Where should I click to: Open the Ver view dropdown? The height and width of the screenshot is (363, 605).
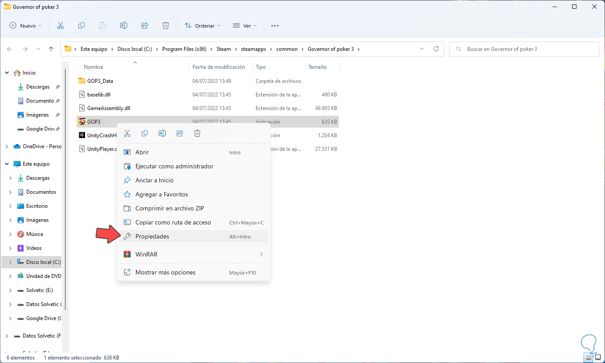click(x=245, y=25)
